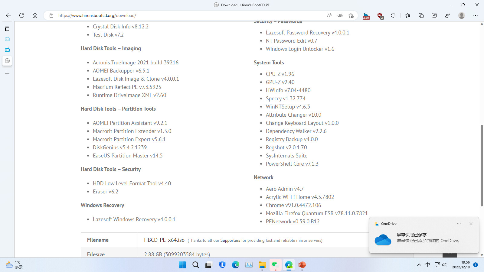This screenshot has width=484, height=272.
Task: Select the text HDD Low Level Format Tool v4.40
Action: (132, 183)
